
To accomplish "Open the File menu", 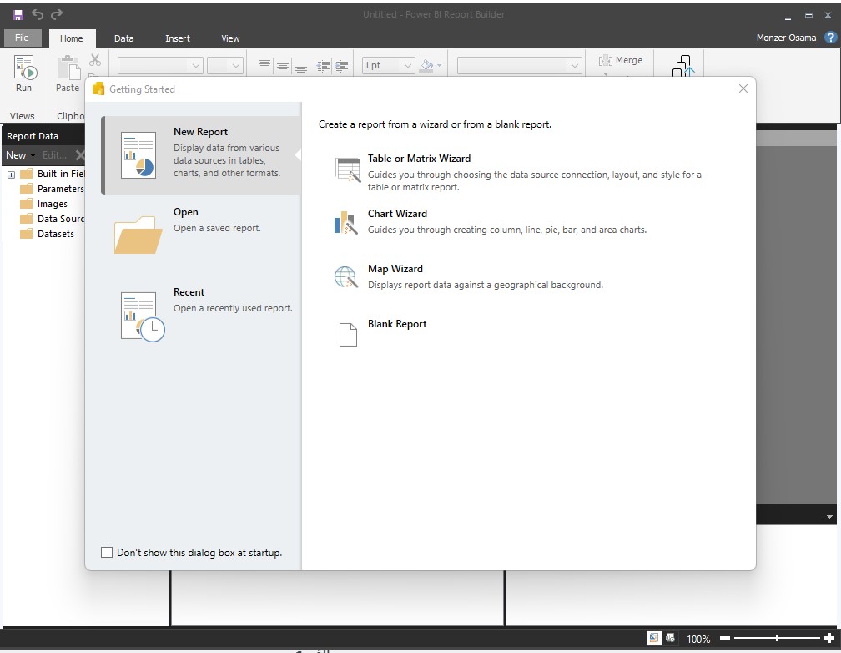I will 22,38.
